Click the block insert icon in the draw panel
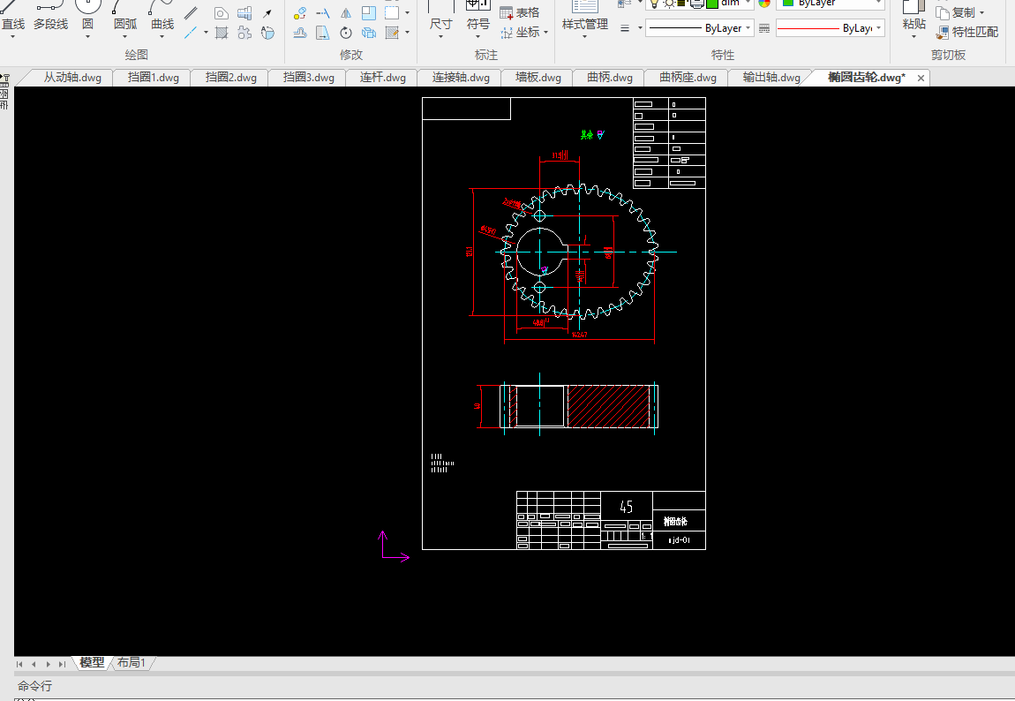Viewport: 1015px width, 701px height. click(244, 13)
